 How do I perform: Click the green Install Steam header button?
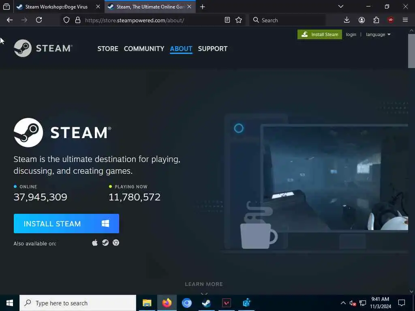click(320, 34)
